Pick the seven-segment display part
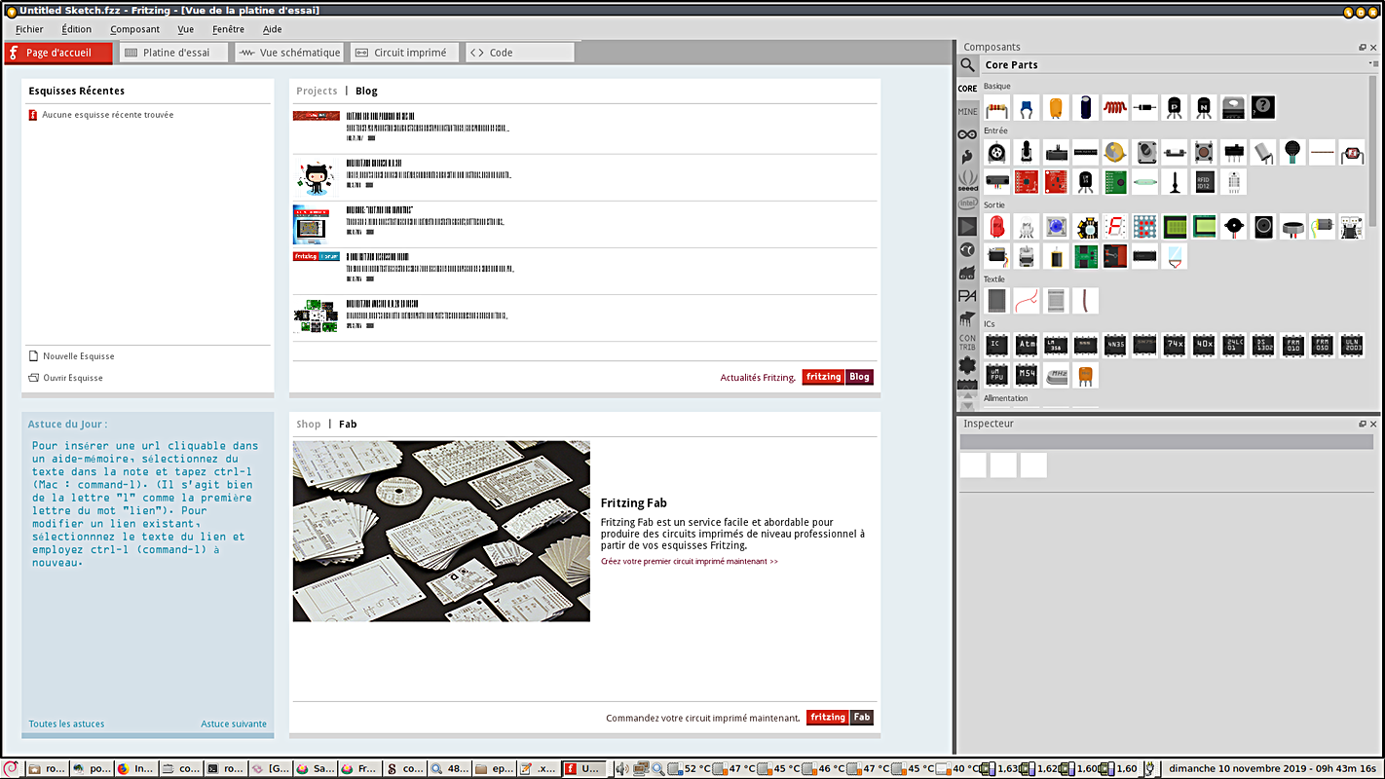The height and width of the screenshot is (779, 1385). (x=1115, y=227)
